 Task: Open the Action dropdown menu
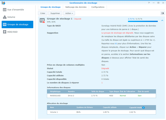69,13
